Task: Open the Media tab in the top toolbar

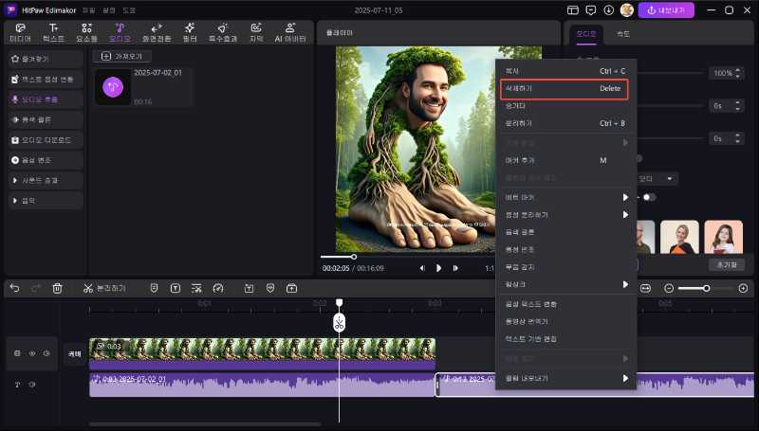Action: pos(20,33)
